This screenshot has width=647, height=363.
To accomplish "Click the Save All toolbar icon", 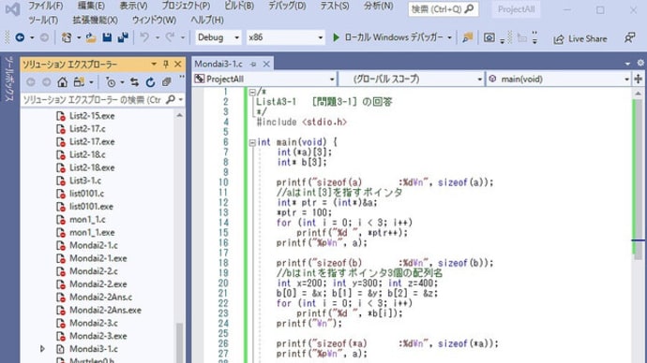I will pyautogui.click(x=123, y=37).
